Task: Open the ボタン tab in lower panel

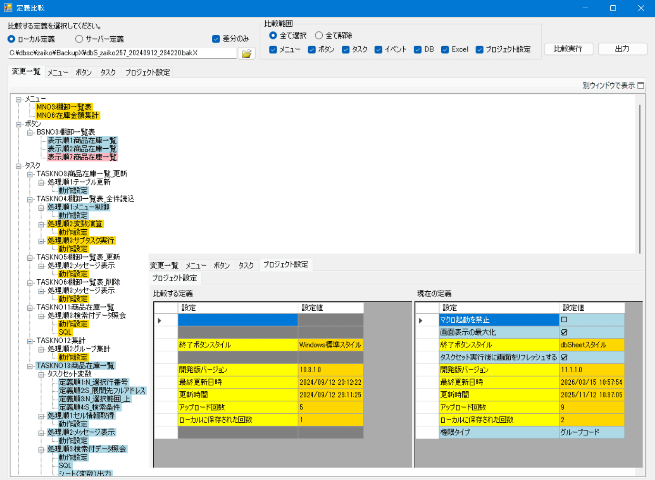Action: coord(221,266)
